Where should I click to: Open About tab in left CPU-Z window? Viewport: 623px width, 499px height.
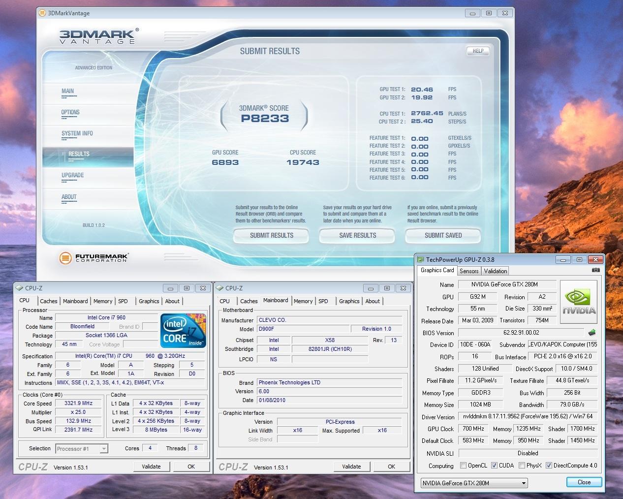[x=172, y=301]
